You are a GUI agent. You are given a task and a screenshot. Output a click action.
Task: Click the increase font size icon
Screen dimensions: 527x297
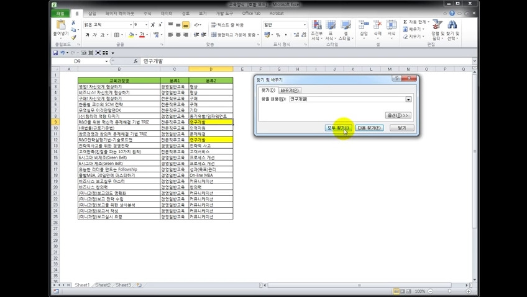click(x=153, y=24)
